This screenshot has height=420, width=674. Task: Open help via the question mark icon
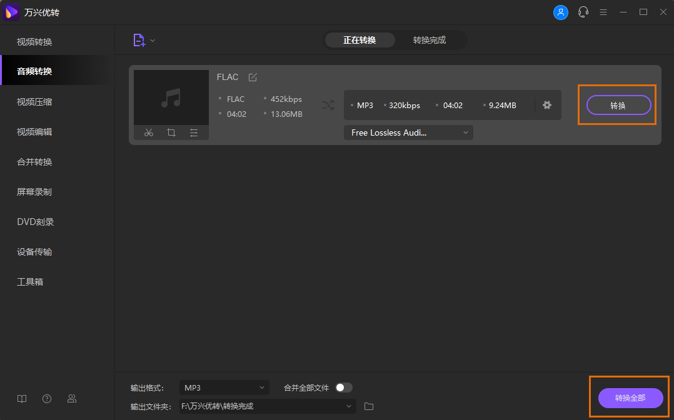pos(46,398)
